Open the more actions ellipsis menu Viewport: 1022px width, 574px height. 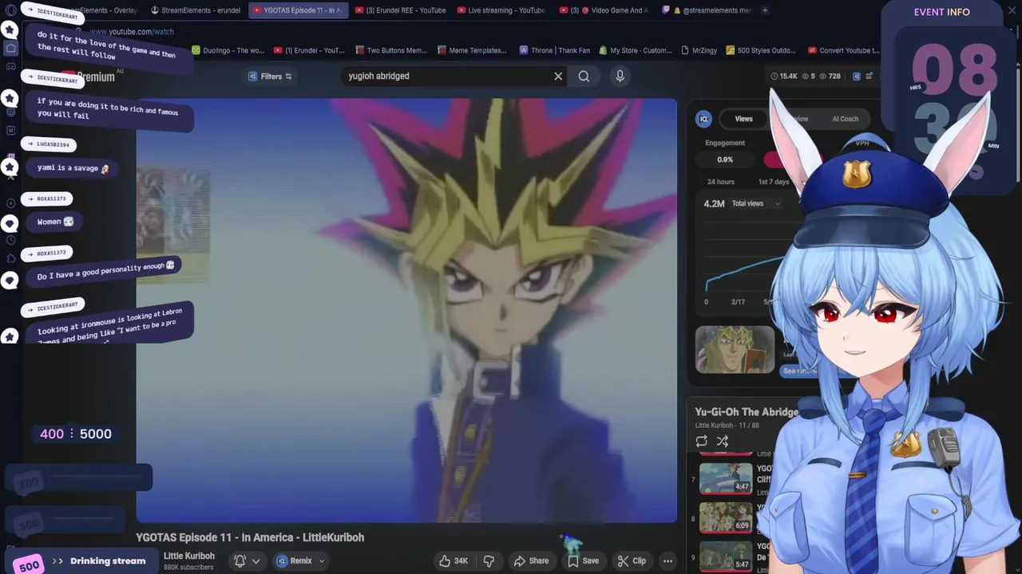[667, 560]
